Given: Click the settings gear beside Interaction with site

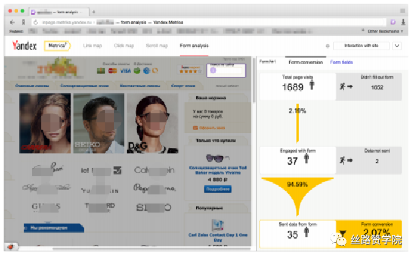Looking at the screenshot, I should coord(328,45).
